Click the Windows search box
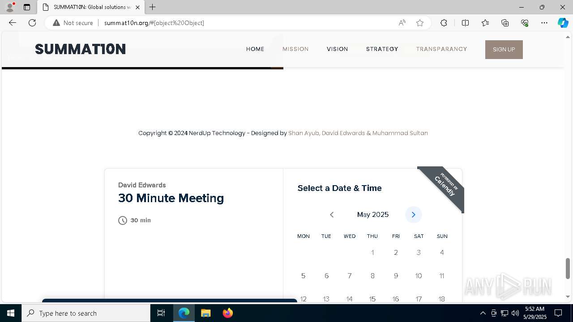This screenshot has width=573, height=322. 86,313
